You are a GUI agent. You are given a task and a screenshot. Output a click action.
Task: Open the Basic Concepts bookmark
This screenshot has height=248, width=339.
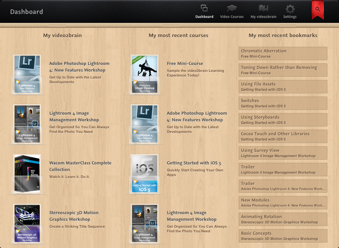point(283,236)
